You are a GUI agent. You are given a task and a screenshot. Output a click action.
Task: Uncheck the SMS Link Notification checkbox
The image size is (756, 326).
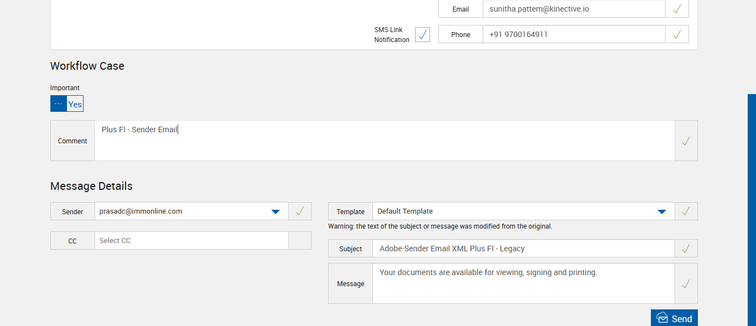(x=422, y=34)
